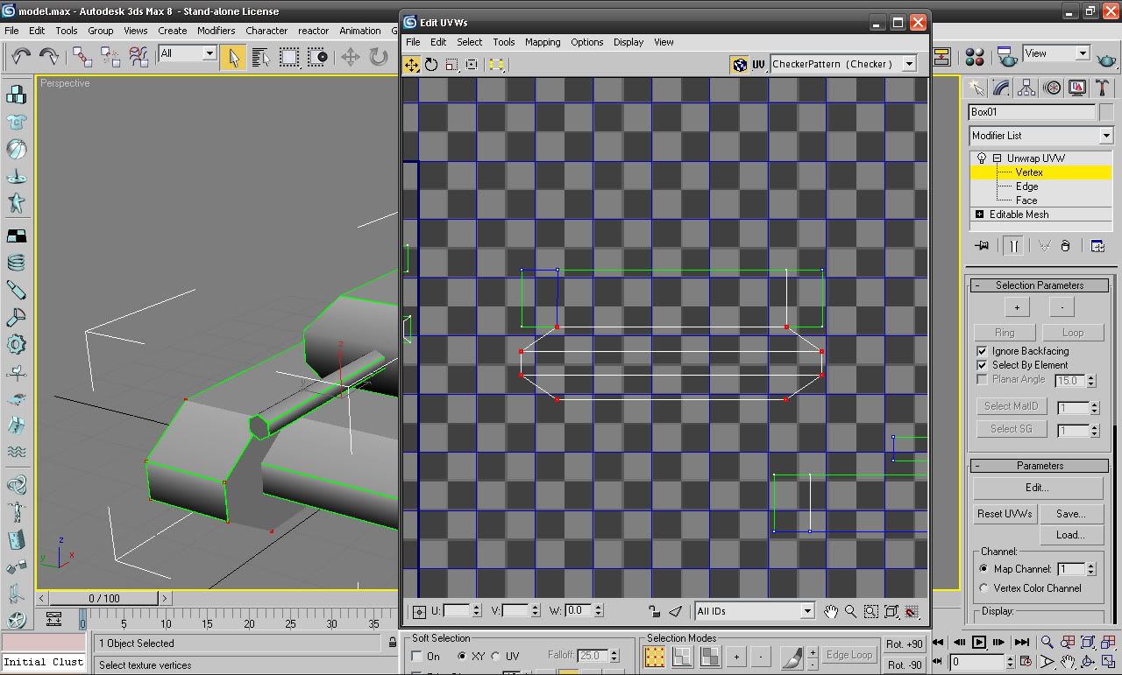
Task: Open the Motion command panel tab
Action: (x=1052, y=88)
